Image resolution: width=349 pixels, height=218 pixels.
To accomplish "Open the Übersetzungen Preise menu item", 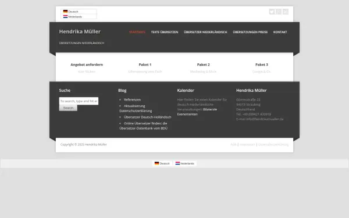I will tap(250, 32).
